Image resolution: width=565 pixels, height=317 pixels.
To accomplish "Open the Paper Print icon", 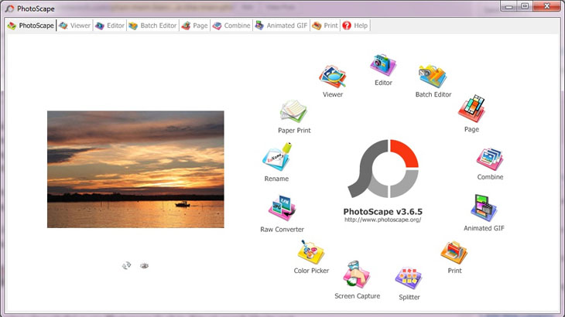I will click(x=293, y=111).
